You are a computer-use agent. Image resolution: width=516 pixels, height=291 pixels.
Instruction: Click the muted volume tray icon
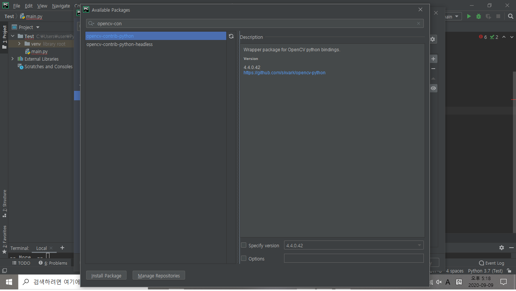439,282
